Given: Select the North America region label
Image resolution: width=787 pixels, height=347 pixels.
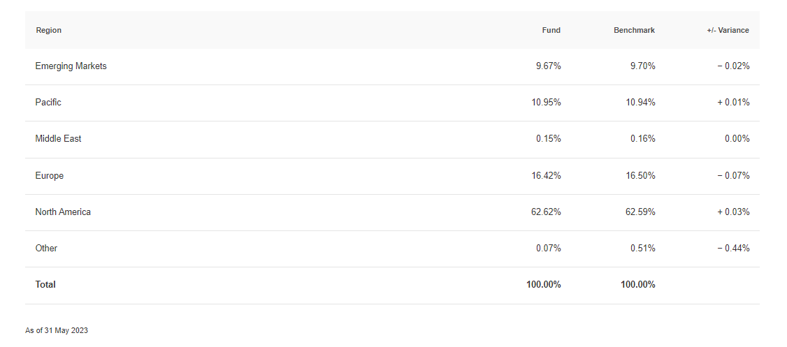Looking at the screenshot, I should [x=63, y=212].
